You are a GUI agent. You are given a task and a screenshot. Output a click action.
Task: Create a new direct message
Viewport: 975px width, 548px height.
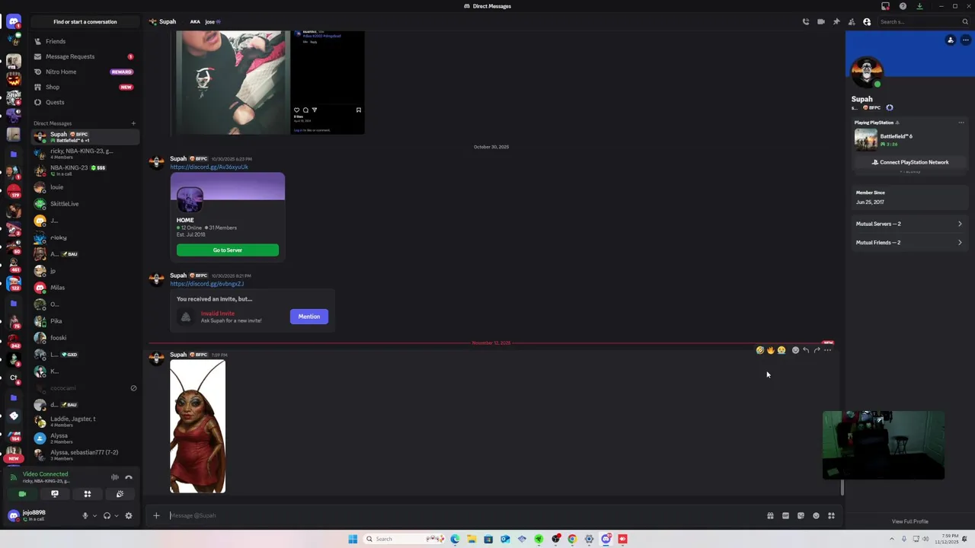click(133, 123)
